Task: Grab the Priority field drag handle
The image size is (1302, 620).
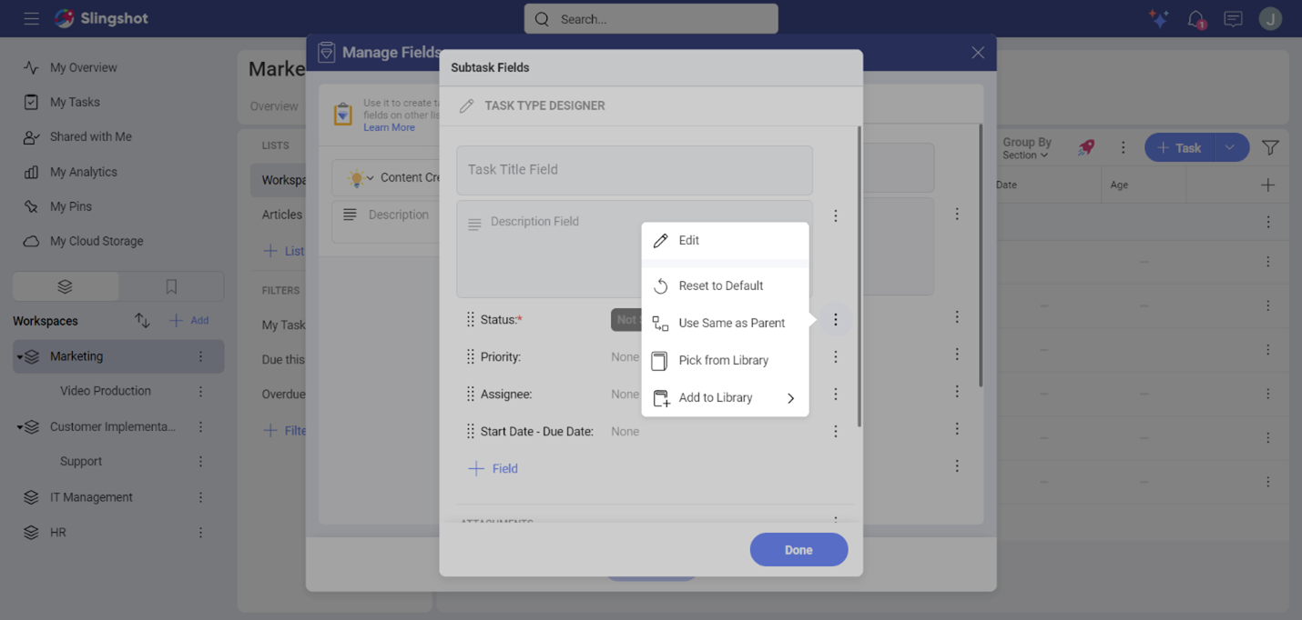Action: click(x=470, y=357)
